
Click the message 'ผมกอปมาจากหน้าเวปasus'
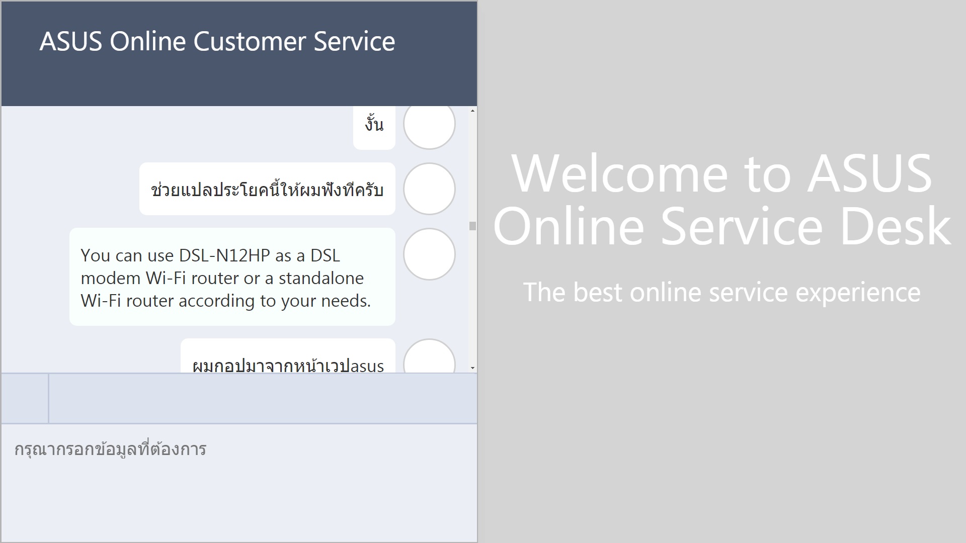288,356
